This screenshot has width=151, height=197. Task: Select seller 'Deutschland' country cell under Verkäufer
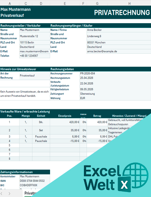click(34, 47)
